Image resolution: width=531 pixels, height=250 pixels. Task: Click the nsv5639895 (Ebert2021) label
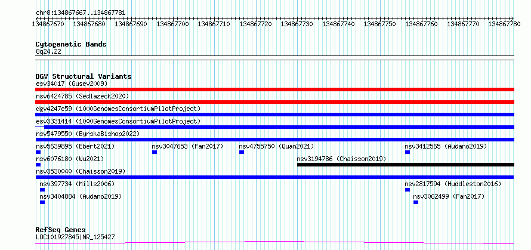75,146
